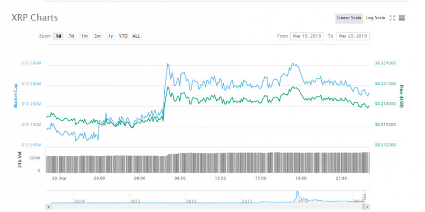The width and height of the screenshot is (425, 212).
Task: Click the 12:00 time axis label
Action: pos(220,178)
